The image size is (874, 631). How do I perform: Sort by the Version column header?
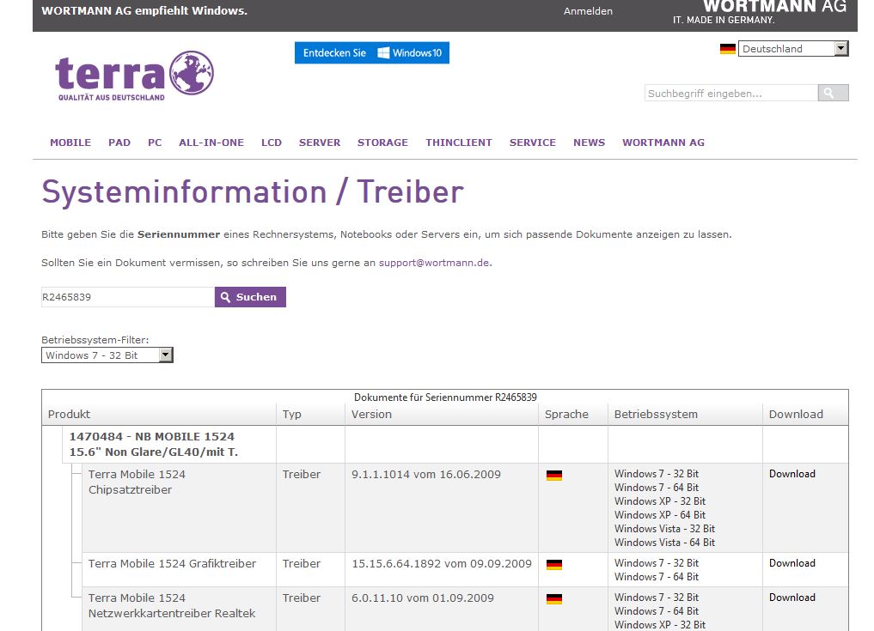pos(371,415)
